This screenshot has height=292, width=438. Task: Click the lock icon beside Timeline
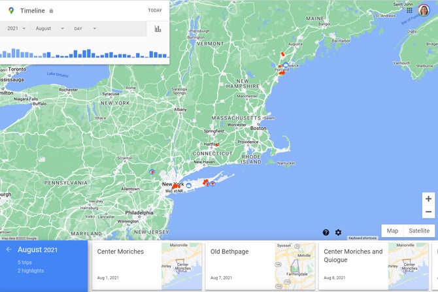point(51,10)
